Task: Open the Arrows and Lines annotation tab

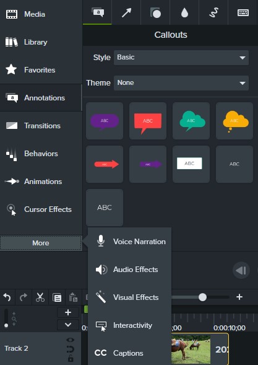Action: coord(126,12)
